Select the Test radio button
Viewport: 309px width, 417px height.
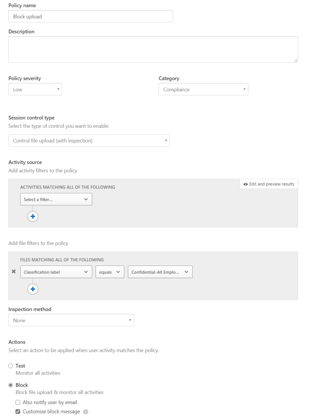11,366
